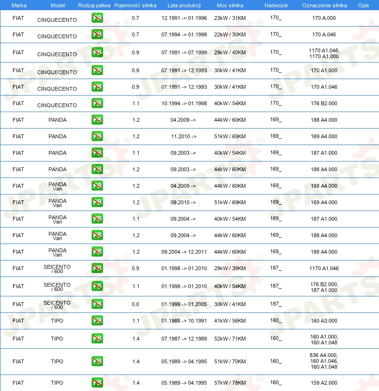
Task: Select the power value 41kW / 56KM
Action: tap(230, 321)
